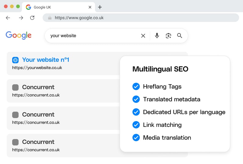Click the Multilingual SEO heading

pos(160,69)
